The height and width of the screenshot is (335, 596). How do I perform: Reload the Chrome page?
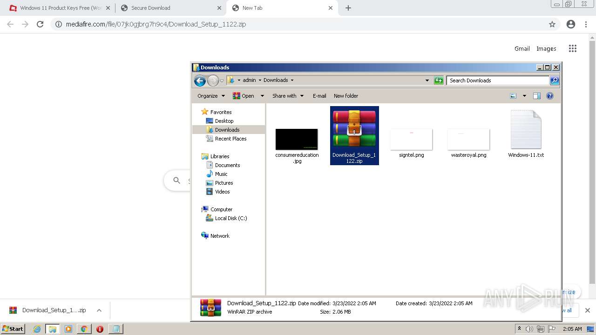tap(40, 24)
